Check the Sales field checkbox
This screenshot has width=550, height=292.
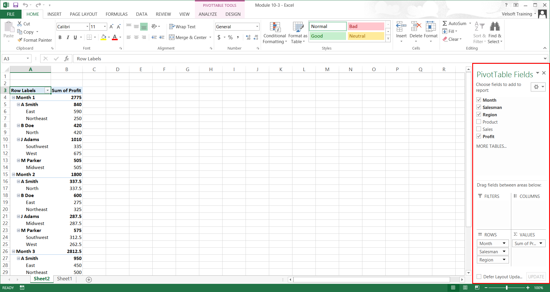(479, 129)
